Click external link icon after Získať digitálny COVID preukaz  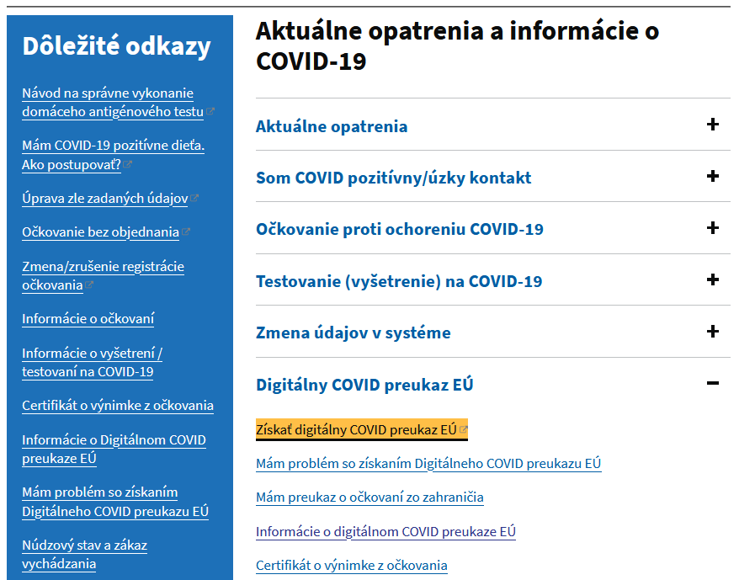point(463,430)
